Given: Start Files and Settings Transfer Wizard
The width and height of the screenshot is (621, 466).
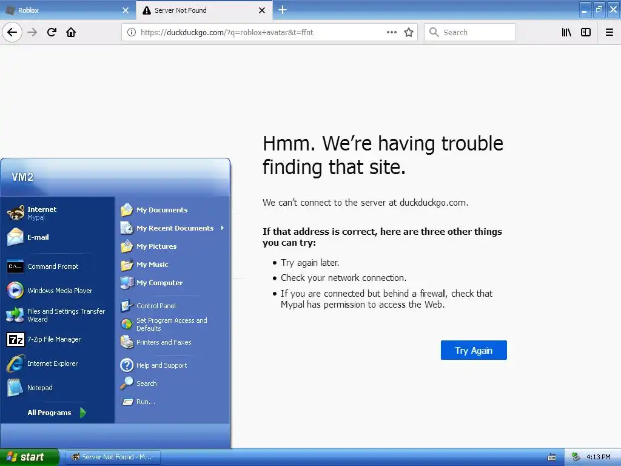Looking at the screenshot, I should coord(55,316).
